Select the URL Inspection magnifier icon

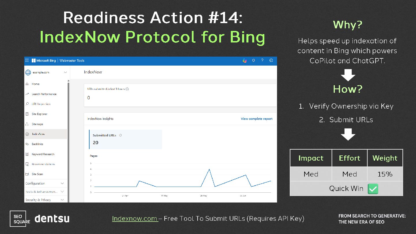[x=27, y=104]
